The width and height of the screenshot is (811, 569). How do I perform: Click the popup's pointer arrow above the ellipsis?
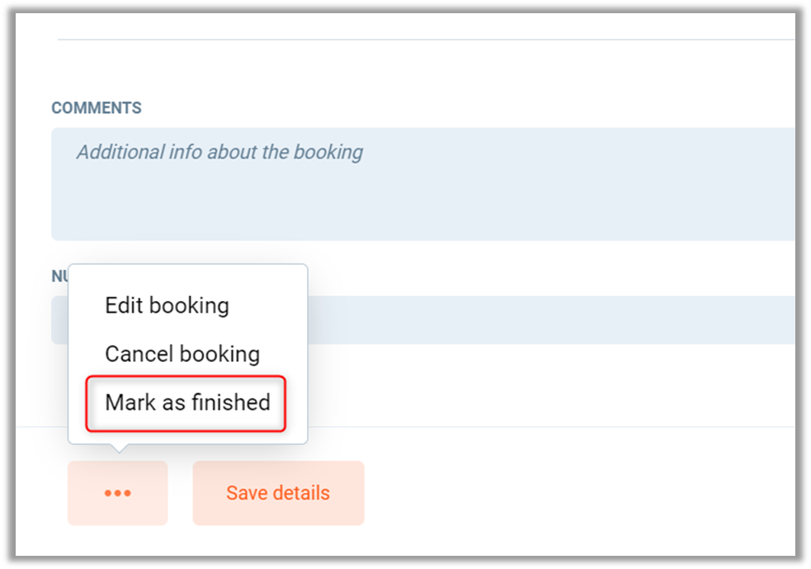(x=119, y=449)
